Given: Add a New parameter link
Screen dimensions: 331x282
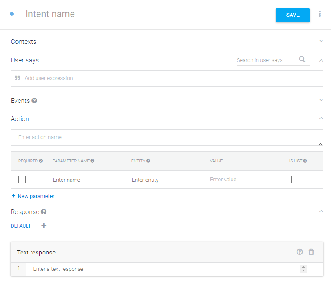Looking at the screenshot, I should 33,196.
